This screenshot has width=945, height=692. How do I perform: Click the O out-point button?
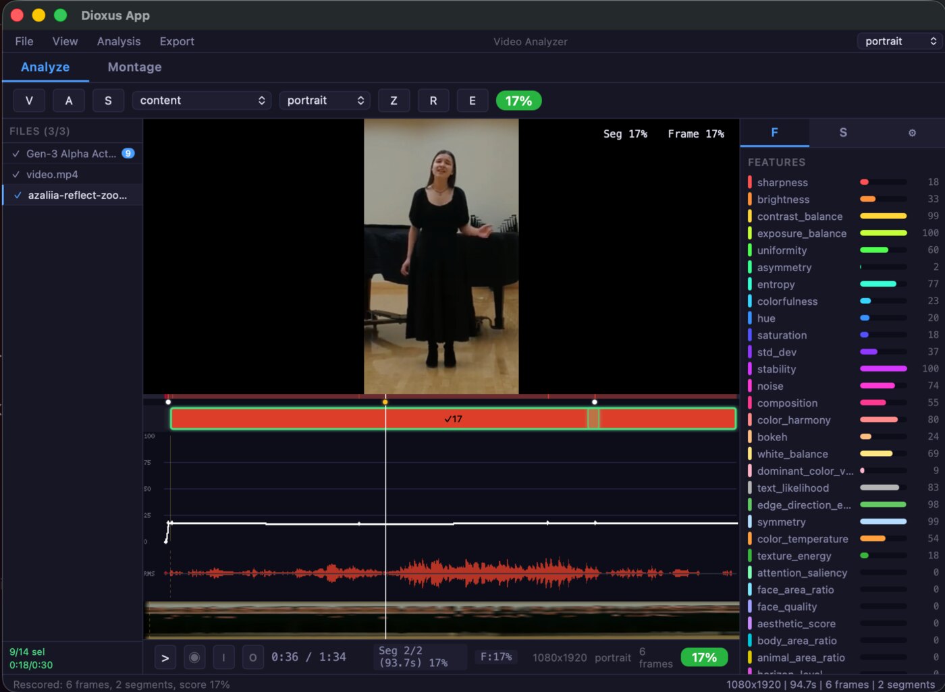pyautogui.click(x=252, y=658)
